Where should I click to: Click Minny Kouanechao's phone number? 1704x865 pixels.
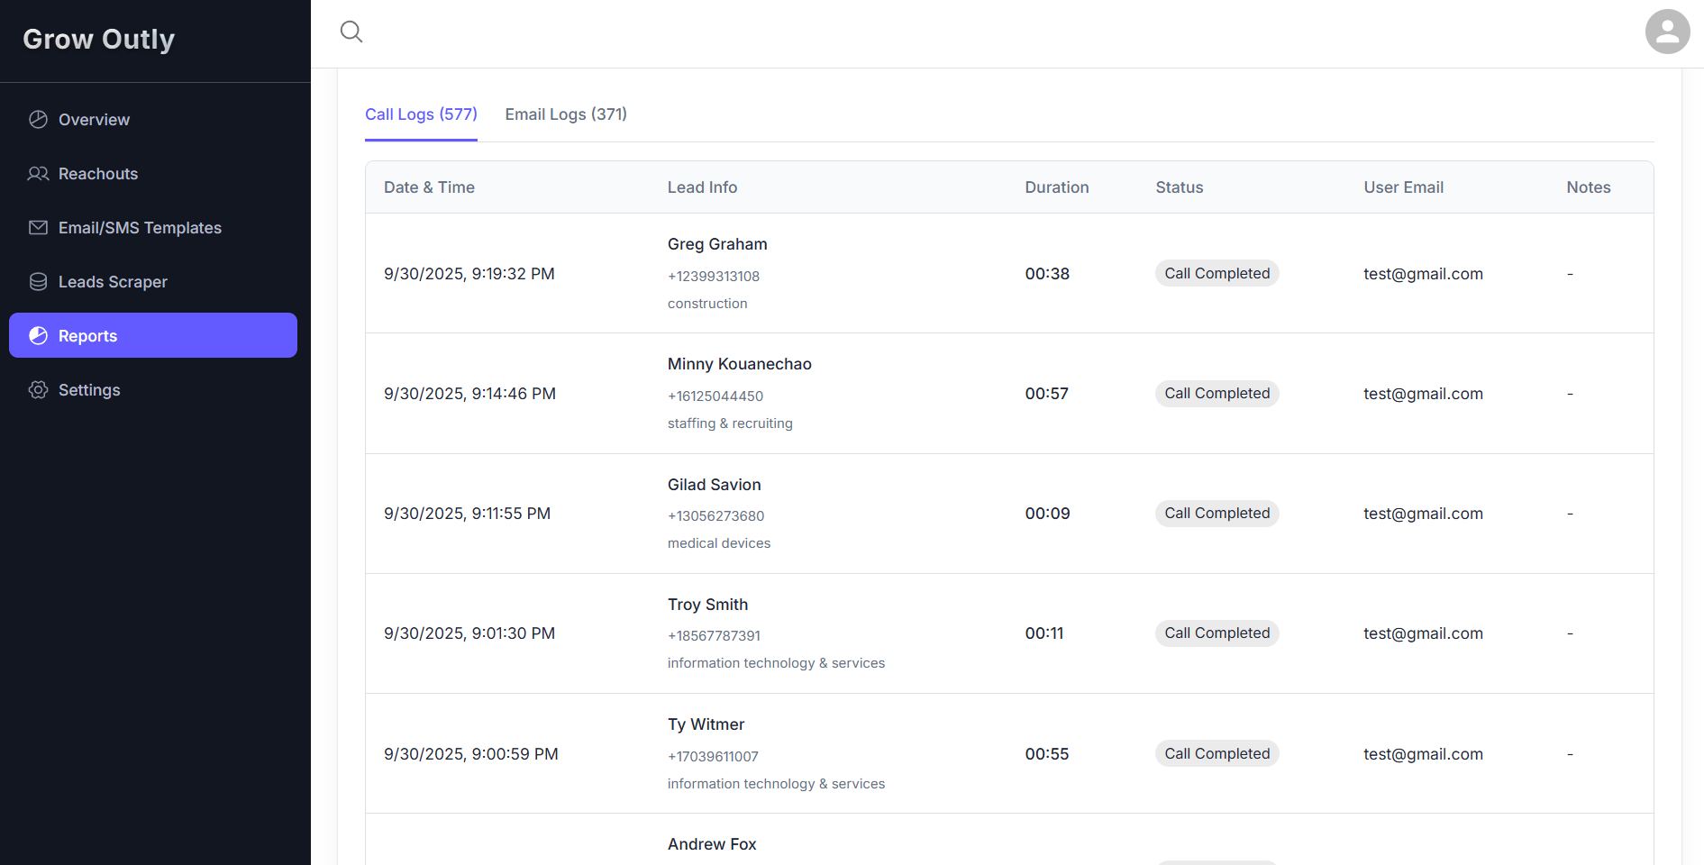[x=715, y=396]
